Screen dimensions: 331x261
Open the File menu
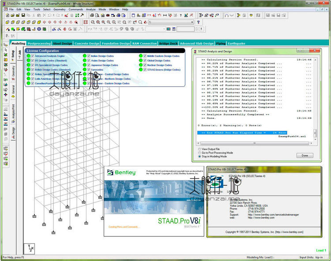coord(11,10)
